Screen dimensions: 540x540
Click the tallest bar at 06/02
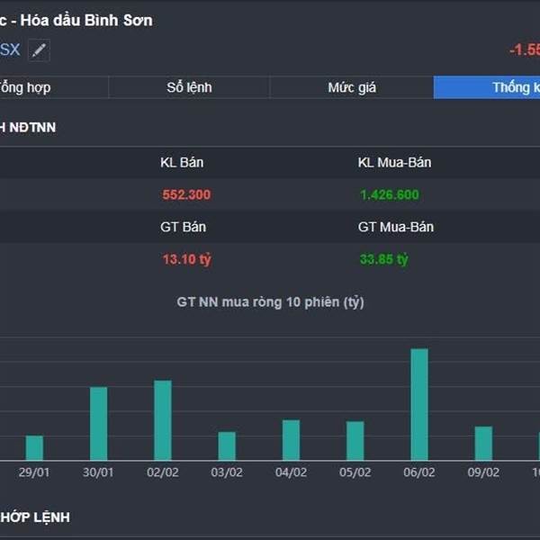419,405
